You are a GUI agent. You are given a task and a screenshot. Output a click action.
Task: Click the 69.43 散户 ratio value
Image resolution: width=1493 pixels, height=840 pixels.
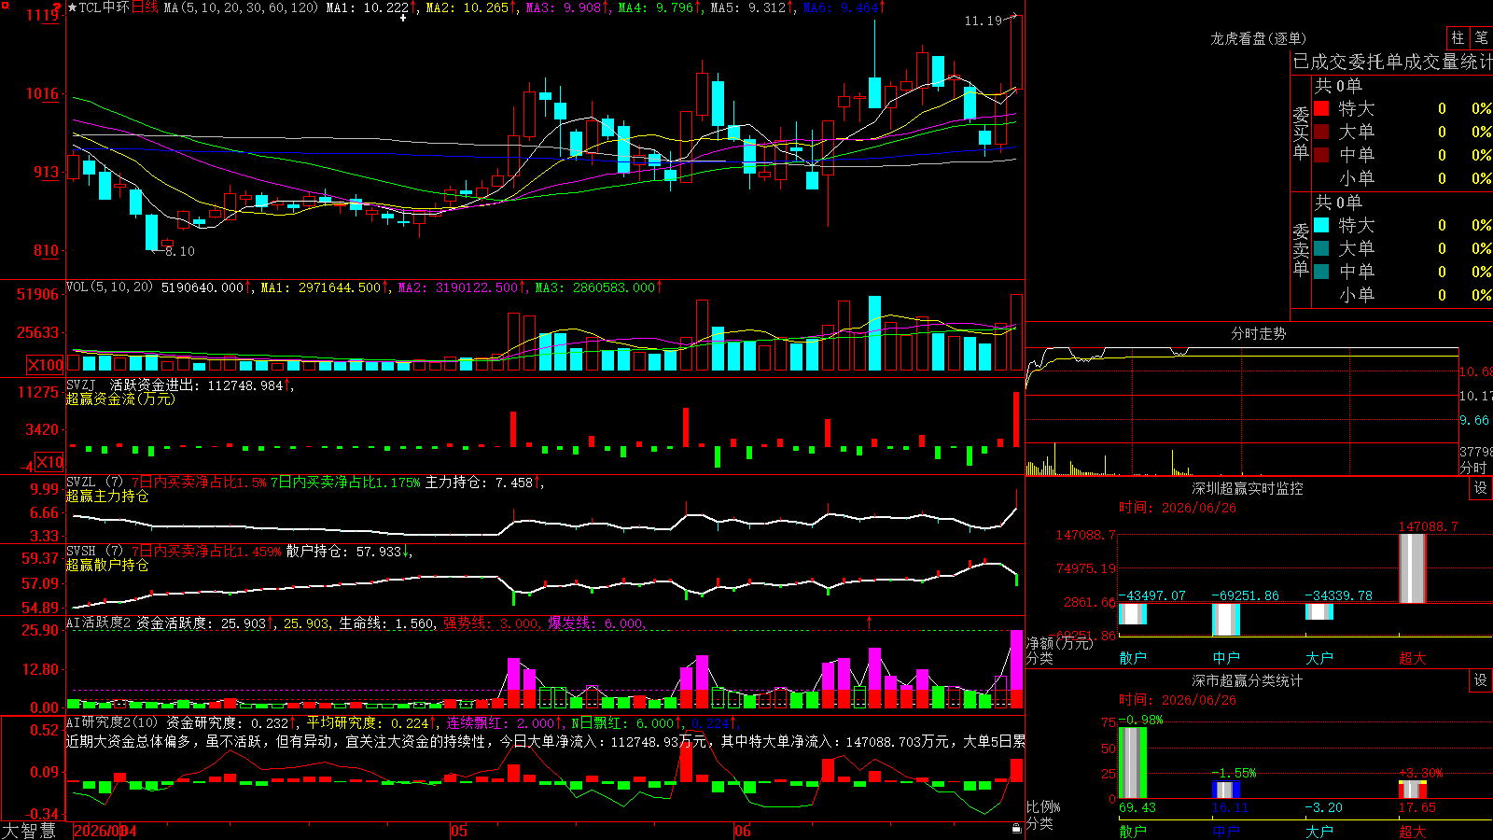point(1137,808)
